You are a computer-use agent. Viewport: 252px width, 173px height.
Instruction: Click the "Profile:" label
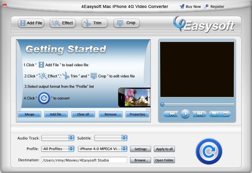(33, 149)
